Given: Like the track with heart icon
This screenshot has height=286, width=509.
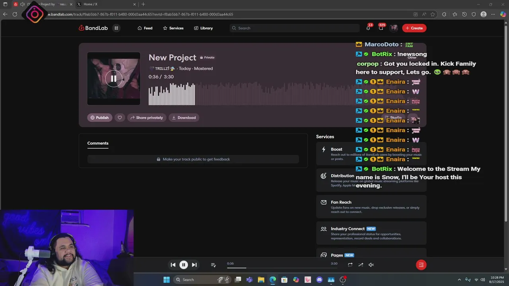Looking at the screenshot, I should tap(120, 118).
